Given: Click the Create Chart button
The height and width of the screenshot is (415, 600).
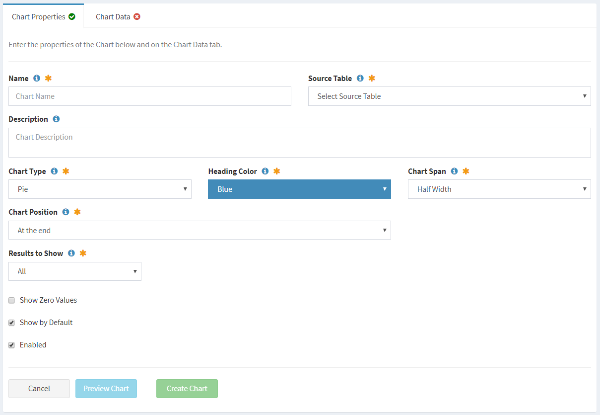Looking at the screenshot, I should tap(187, 388).
